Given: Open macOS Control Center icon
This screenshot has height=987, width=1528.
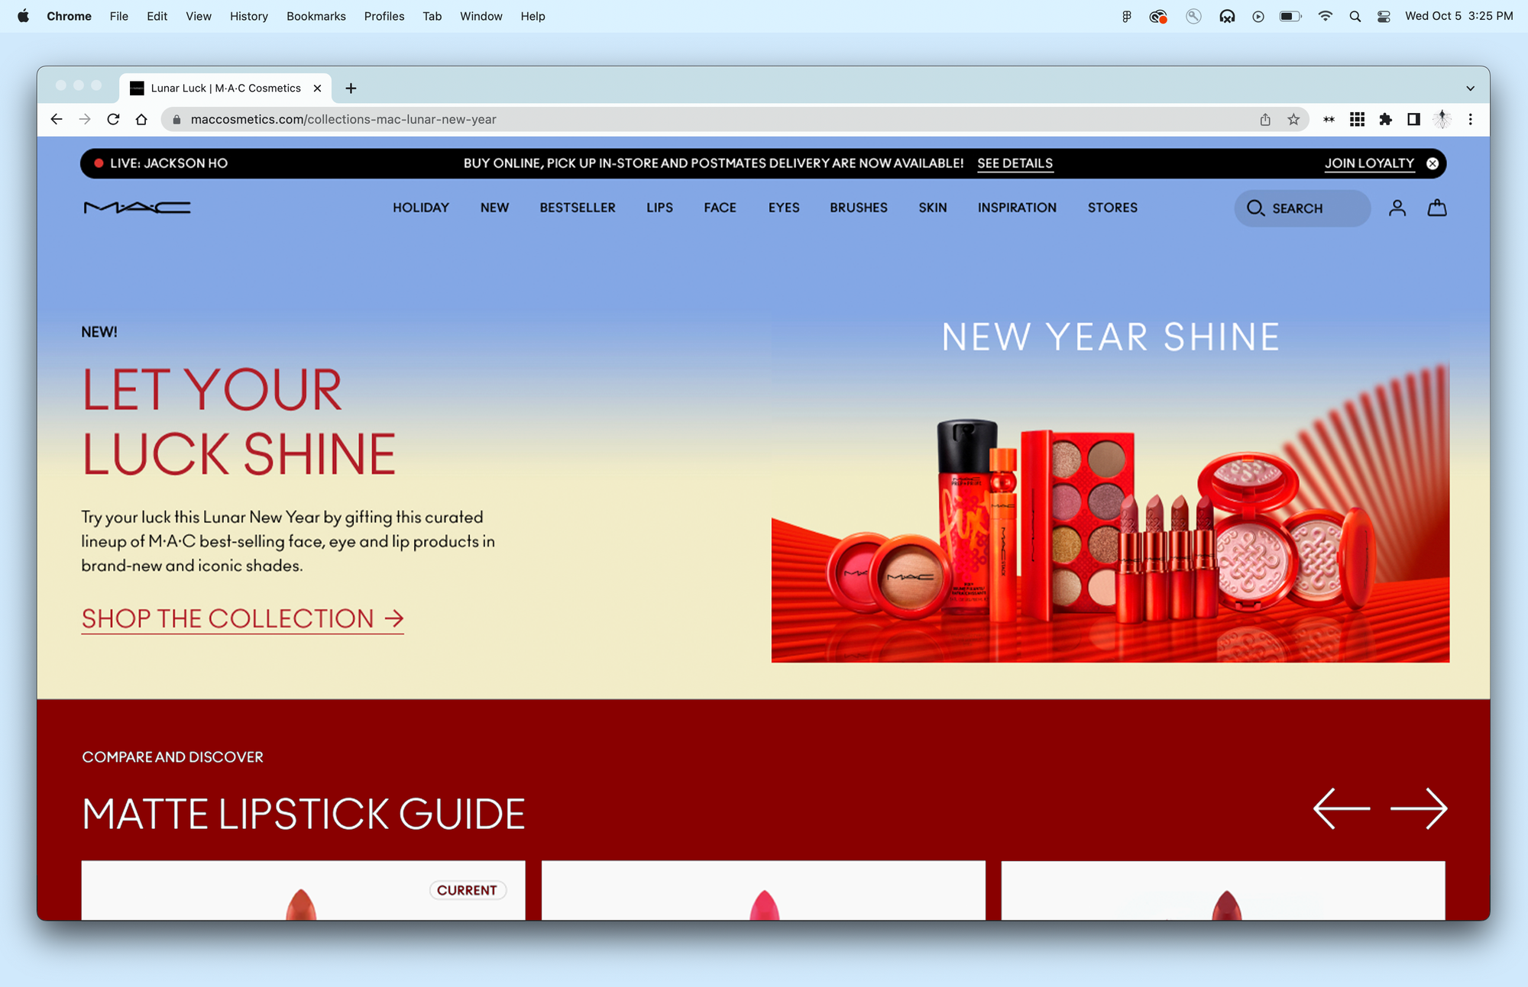Looking at the screenshot, I should tap(1384, 16).
